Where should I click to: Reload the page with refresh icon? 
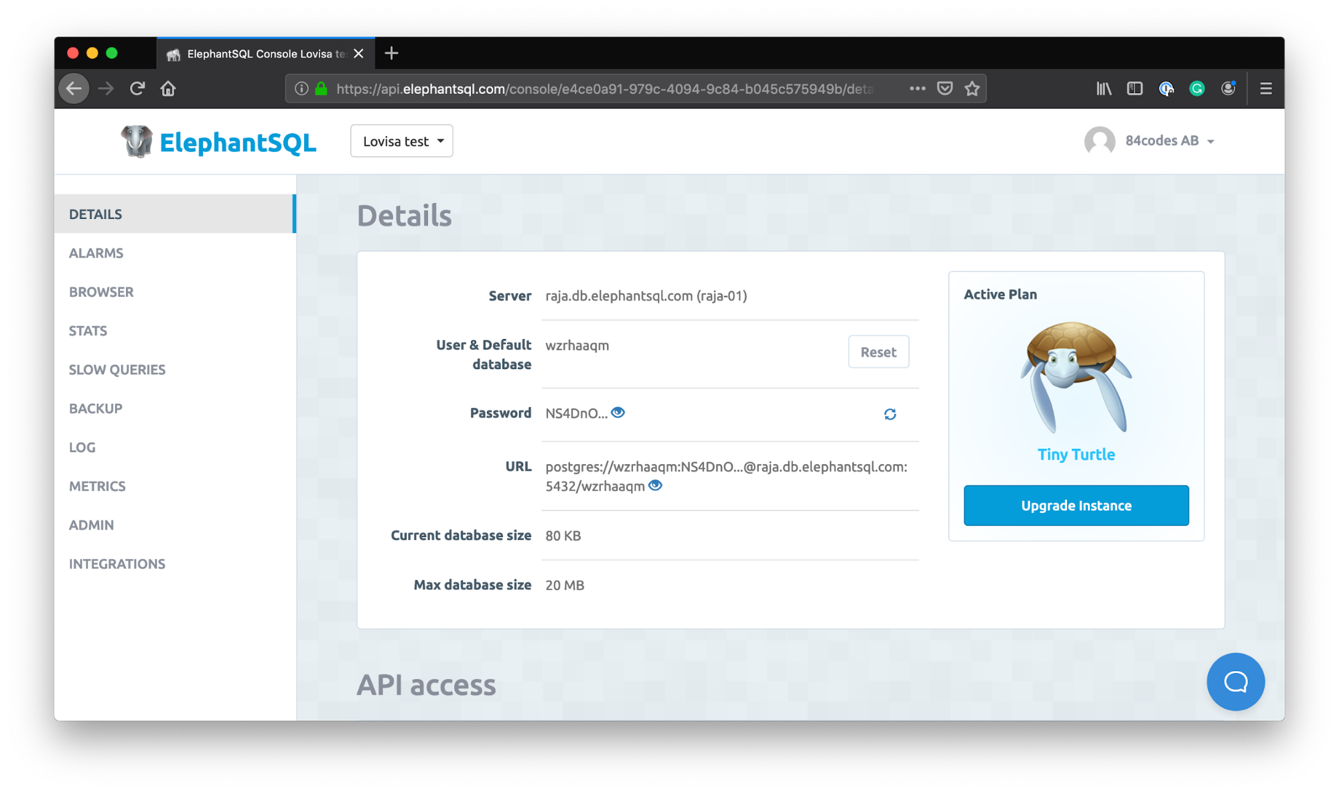tap(137, 88)
